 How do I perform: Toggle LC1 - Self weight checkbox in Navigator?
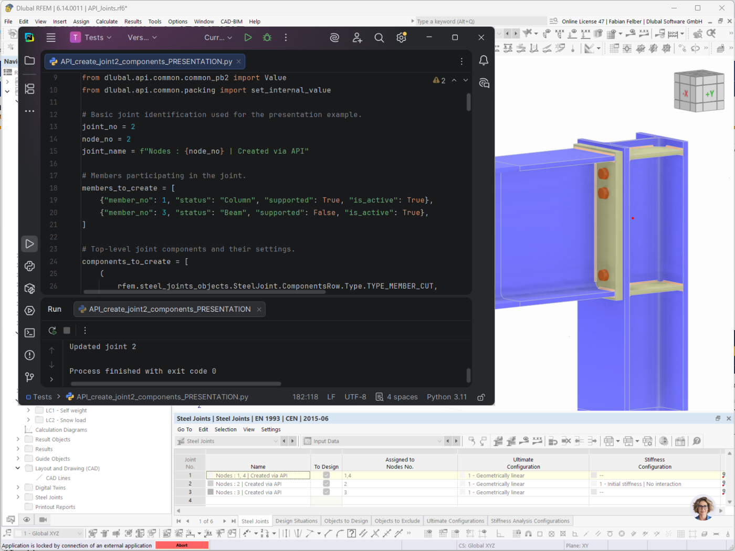(x=39, y=410)
